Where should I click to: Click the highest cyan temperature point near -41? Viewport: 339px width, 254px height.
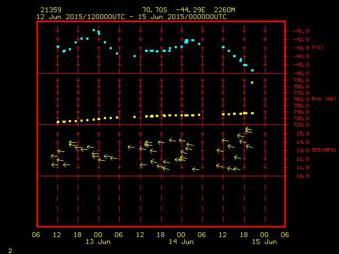[94, 30]
